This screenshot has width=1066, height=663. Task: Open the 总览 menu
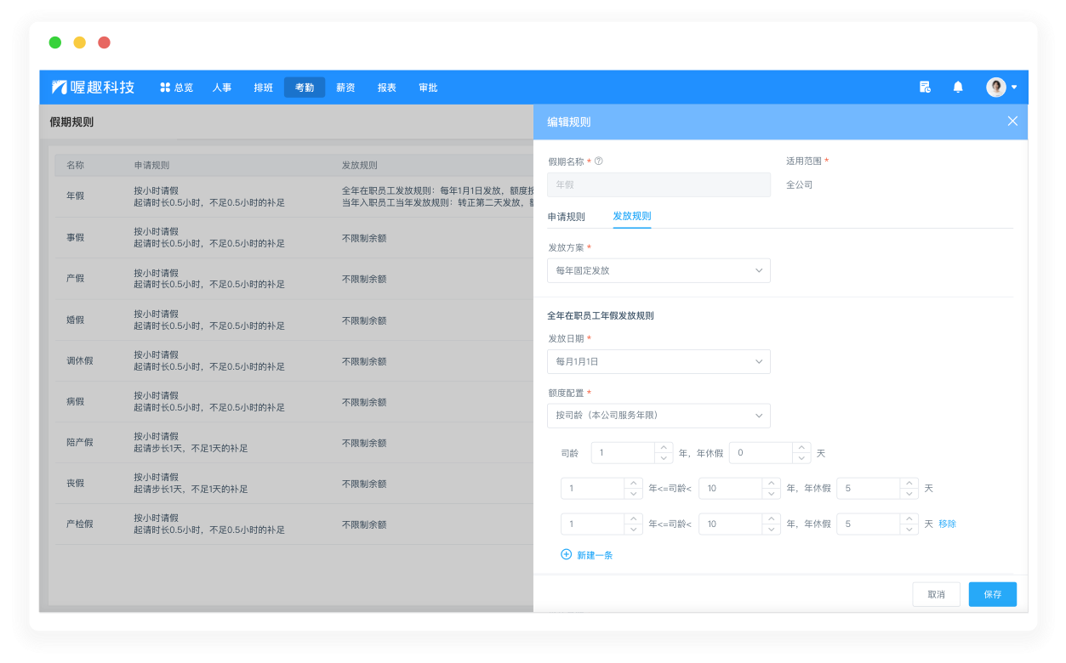[176, 88]
